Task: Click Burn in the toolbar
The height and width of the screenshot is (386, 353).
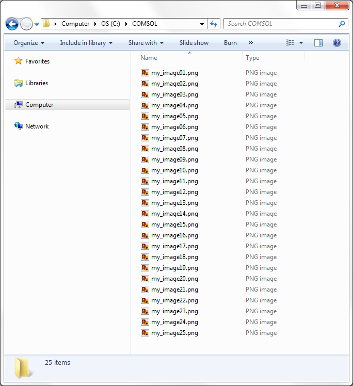Action: (230, 43)
